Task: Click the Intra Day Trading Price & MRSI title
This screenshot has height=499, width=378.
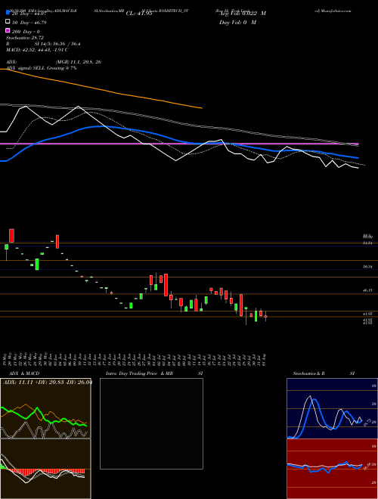Action: tap(154, 373)
